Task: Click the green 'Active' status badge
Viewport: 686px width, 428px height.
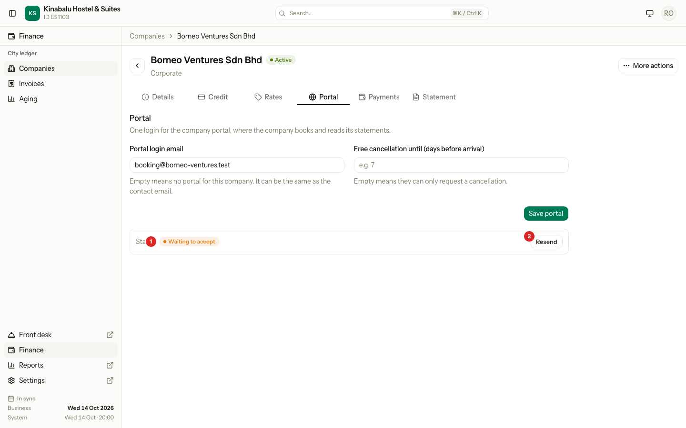Action: pyautogui.click(x=281, y=60)
